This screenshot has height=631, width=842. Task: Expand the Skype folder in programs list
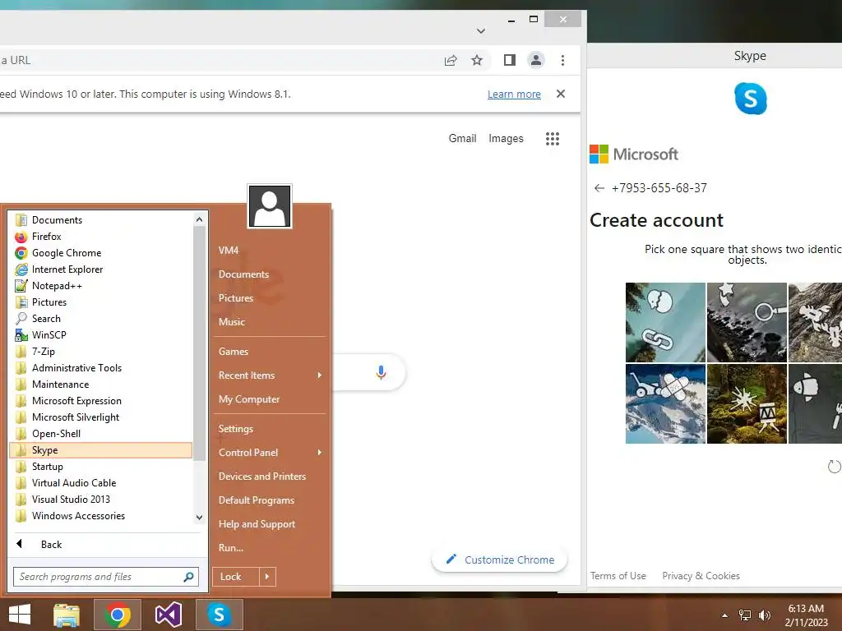(101, 450)
